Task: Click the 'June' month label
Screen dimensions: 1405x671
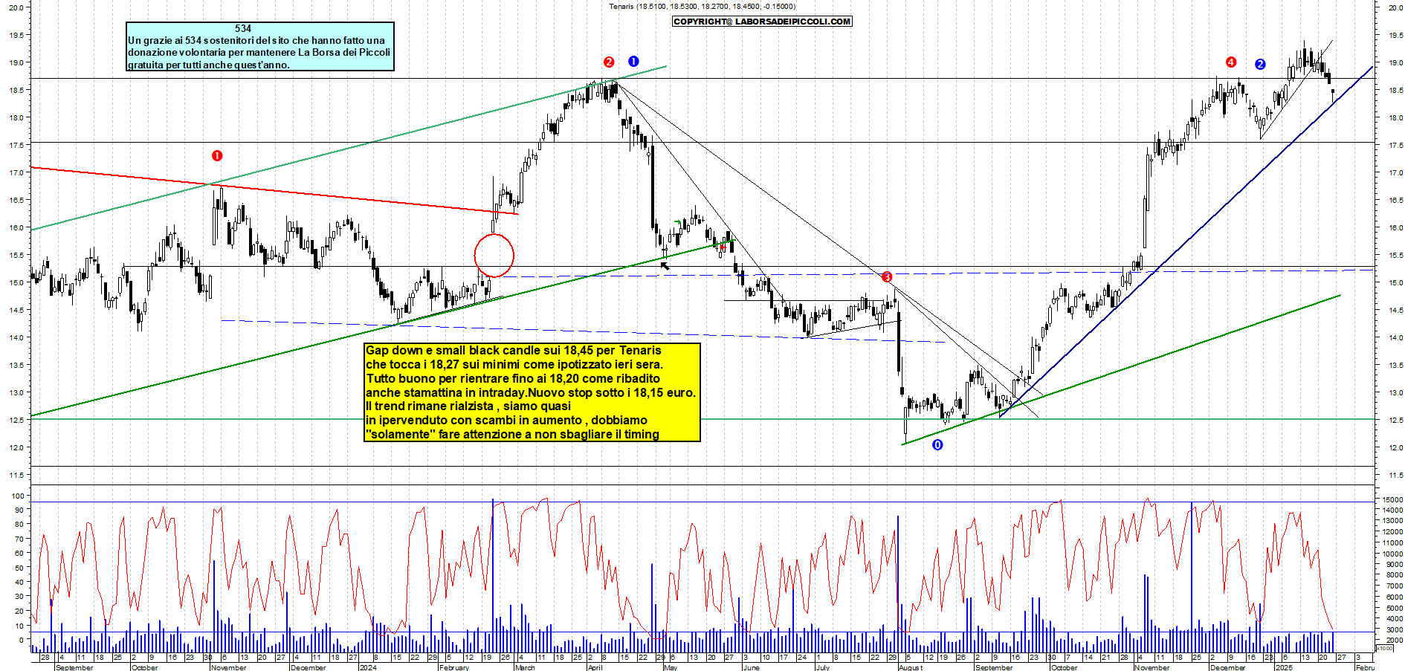Action: [x=752, y=667]
